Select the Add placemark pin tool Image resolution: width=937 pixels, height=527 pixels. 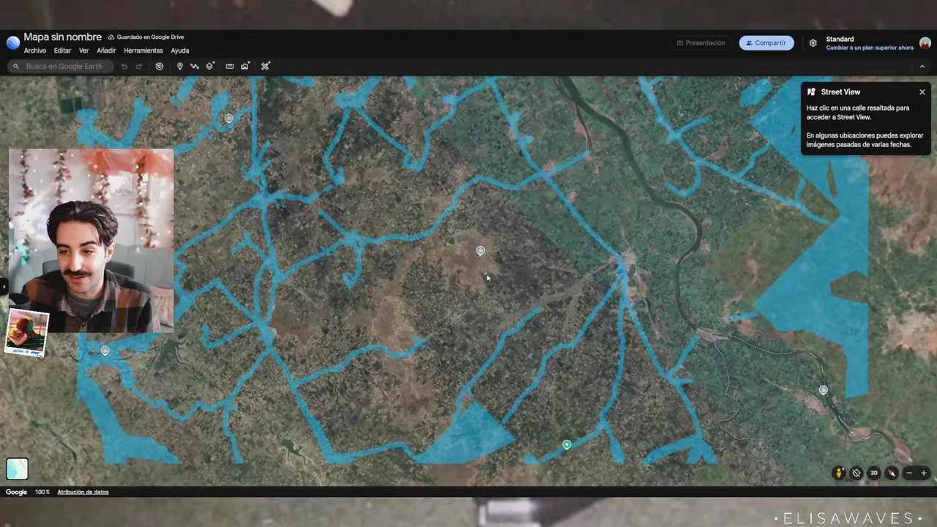pyautogui.click(x=180, y=66)
